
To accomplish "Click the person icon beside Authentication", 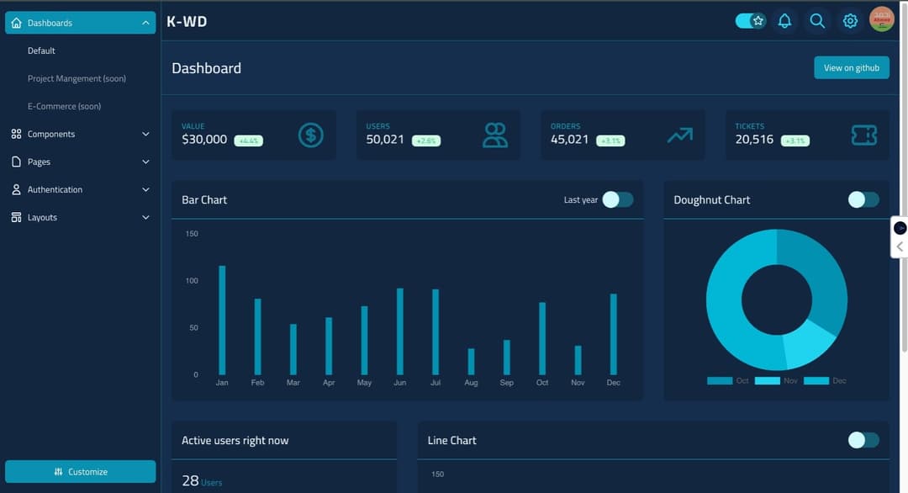I will pyautogui.click(x=16, y=189).
